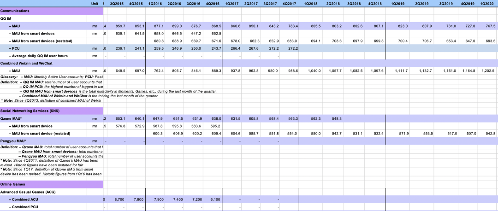The image size is (498, 211).
Task: Select restated value 680.8
Action: click(158, 41)
